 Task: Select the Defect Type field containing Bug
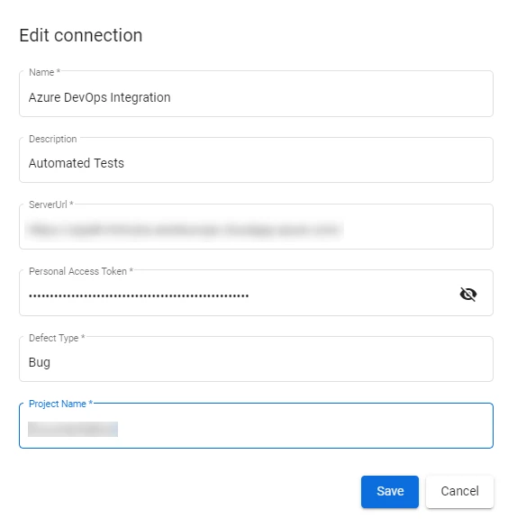tap(256, 359)
